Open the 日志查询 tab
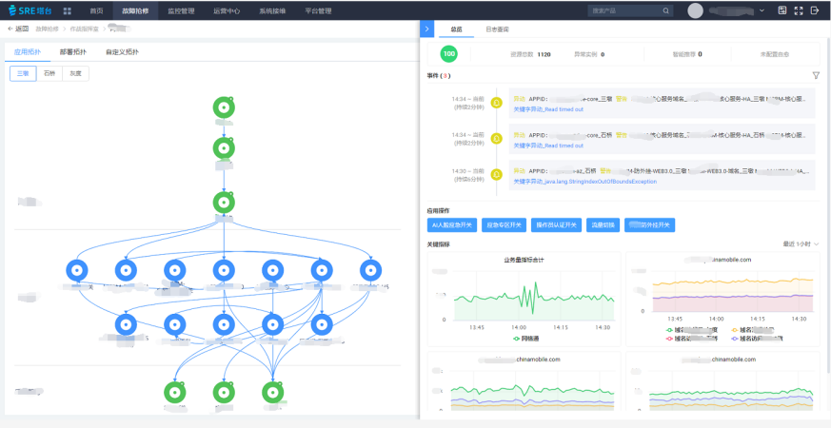Viewport: 831px width, 428px height. 497,29
